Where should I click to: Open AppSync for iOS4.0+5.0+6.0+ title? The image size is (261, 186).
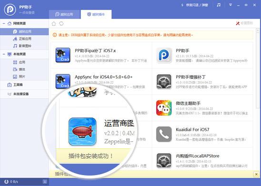pyautogui.click(x=103, y=77)
